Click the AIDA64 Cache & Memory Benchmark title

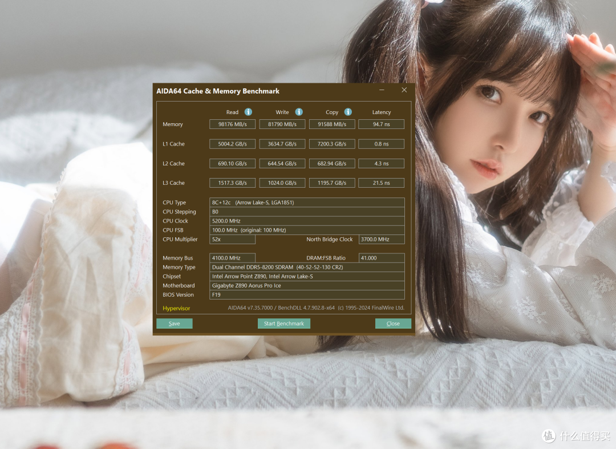tap(218, 91)
